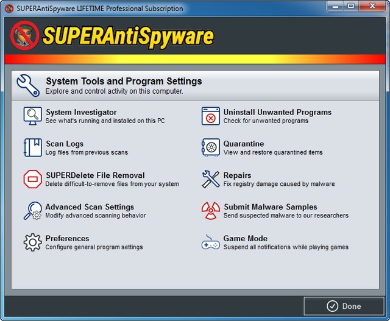This screenshot has height=321, width=390.
Task: Open the System Investigator link
Action: pos(81,112)
